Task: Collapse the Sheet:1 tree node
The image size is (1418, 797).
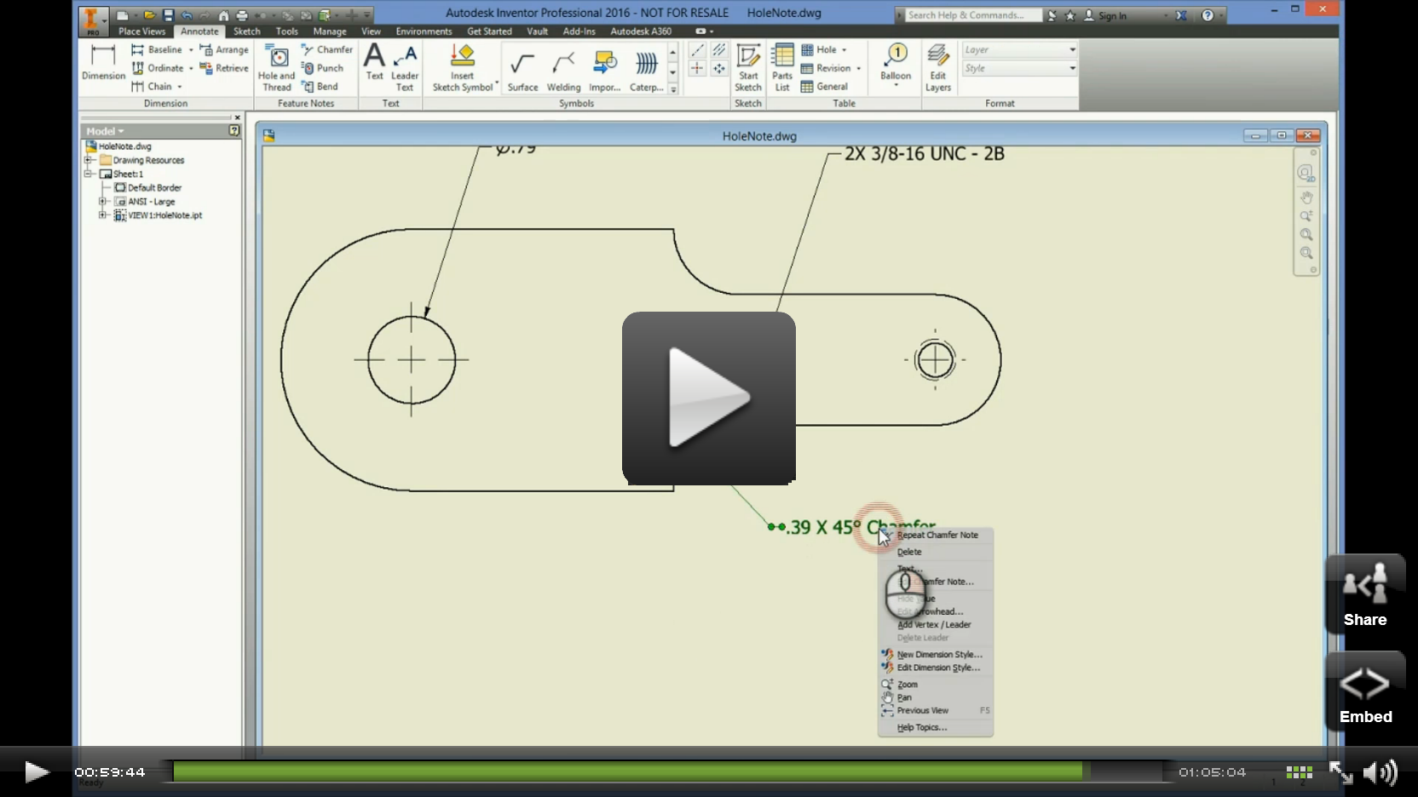Action: click(88, 174)
